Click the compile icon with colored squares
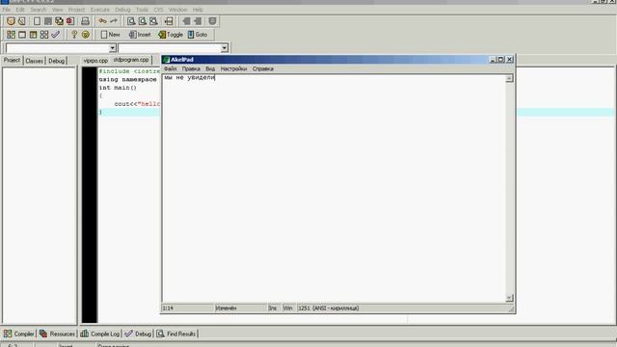This screenshot has height=347, width=617. pos(11,35)
